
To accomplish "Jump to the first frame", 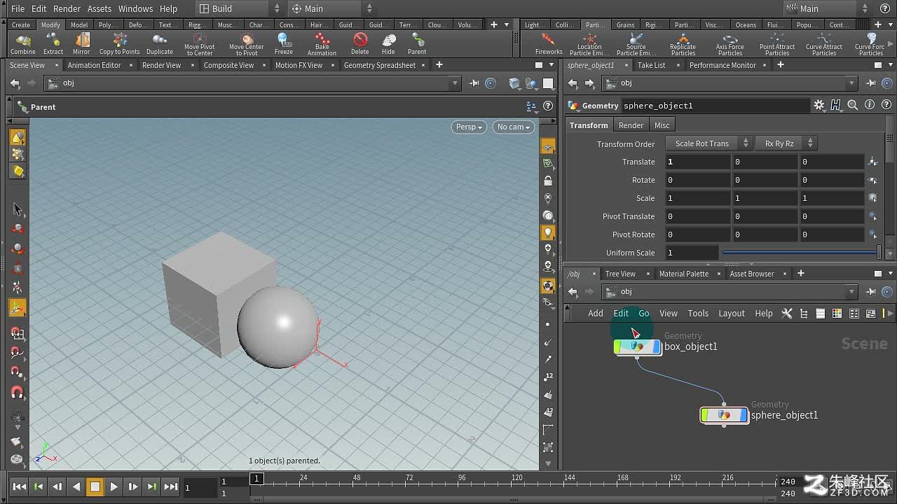I will coord(20,486).
